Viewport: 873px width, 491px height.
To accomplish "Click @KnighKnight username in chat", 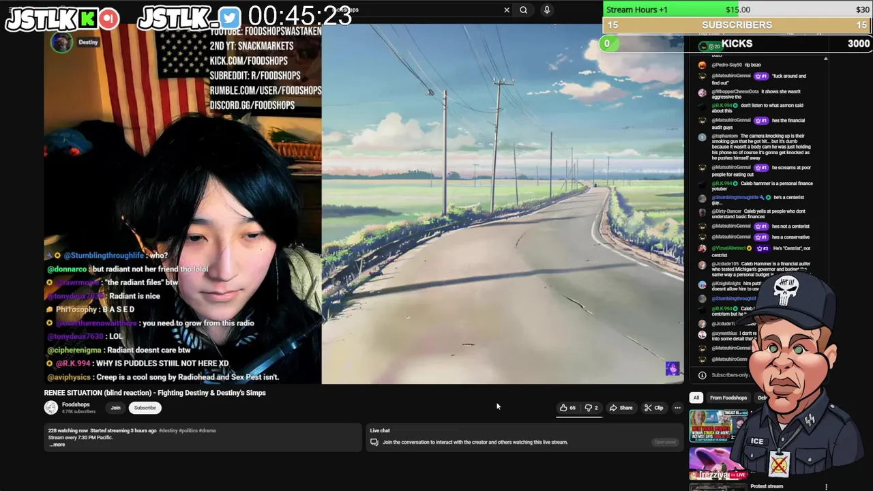I will (726, 284).
